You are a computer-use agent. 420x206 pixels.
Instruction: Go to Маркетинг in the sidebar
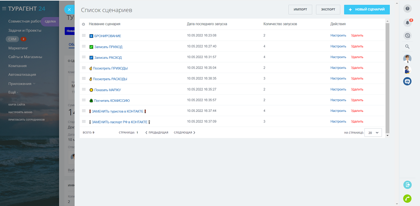coord(18,48)
